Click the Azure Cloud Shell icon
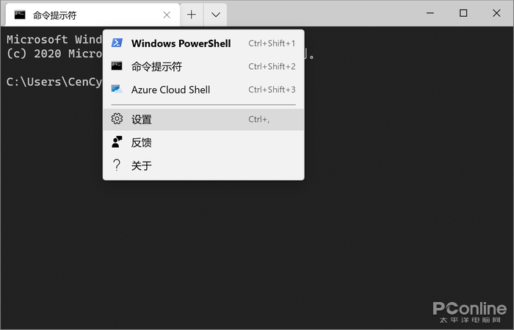514x330 pixels. click(116, 90)
